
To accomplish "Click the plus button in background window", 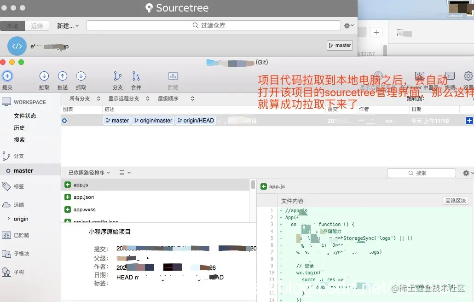I will tap(376, 32).
